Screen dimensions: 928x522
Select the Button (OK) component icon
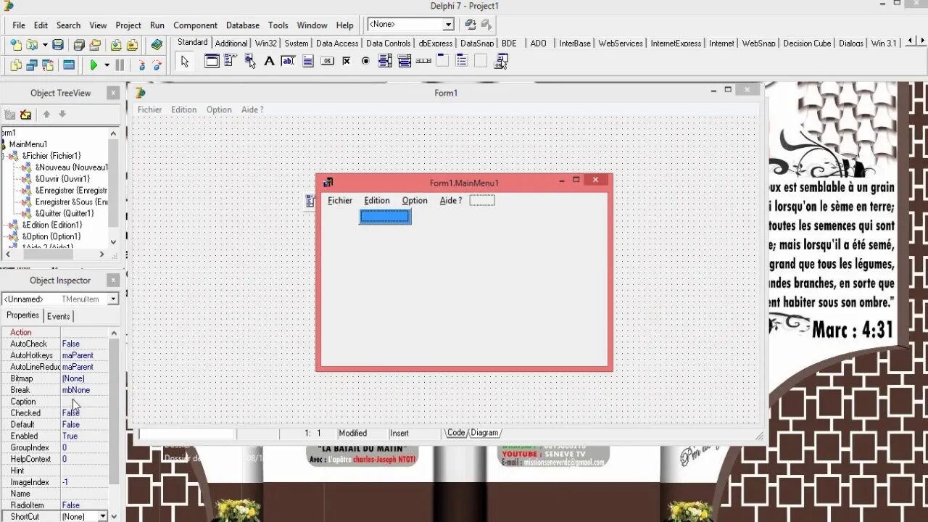327,62
